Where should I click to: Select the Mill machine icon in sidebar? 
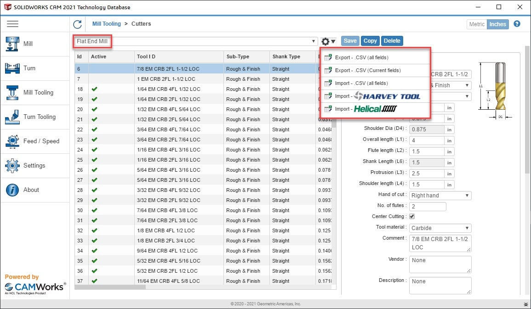[12, 44]
